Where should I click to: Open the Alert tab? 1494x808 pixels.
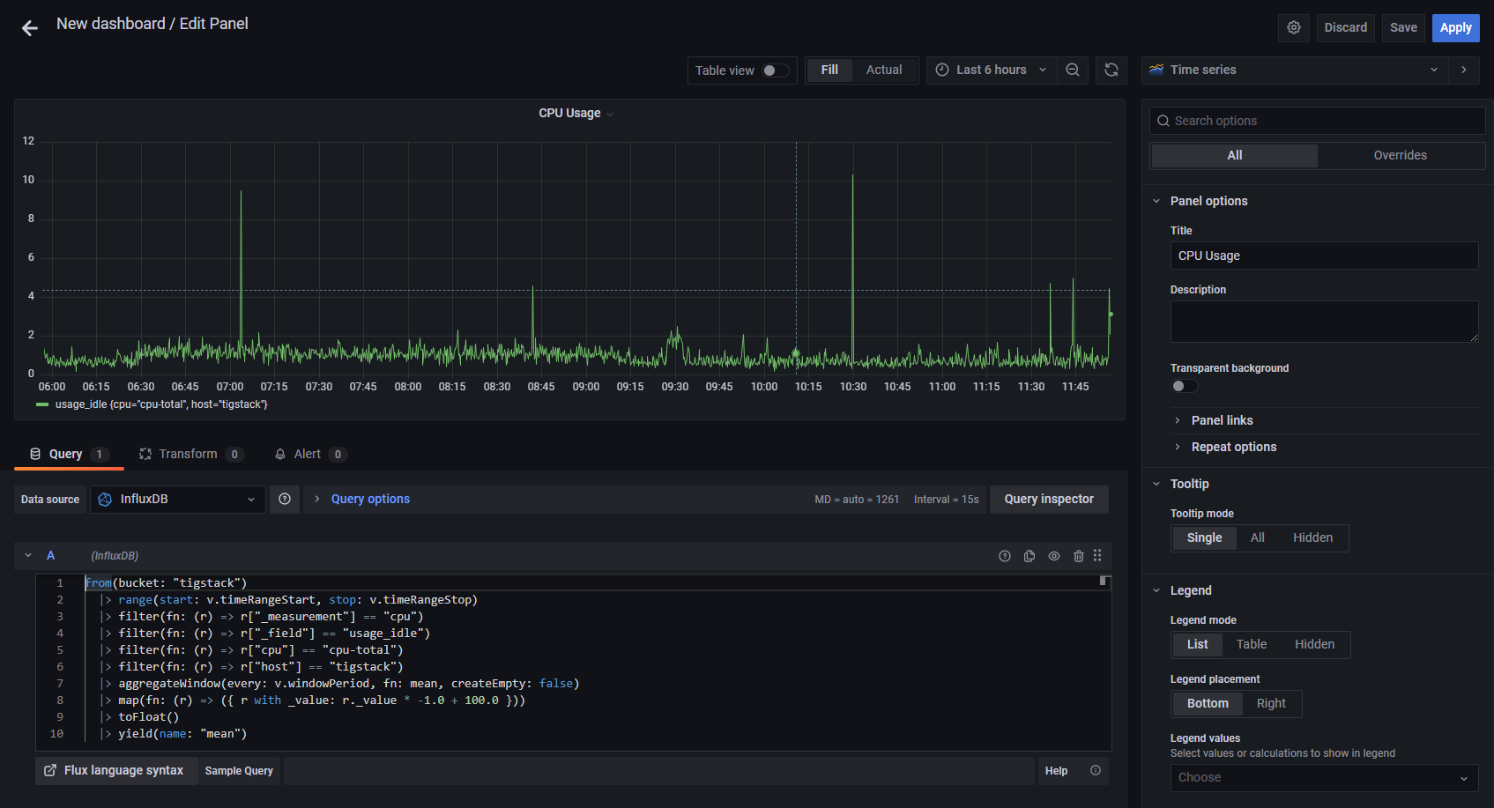[x=310, y=454]
